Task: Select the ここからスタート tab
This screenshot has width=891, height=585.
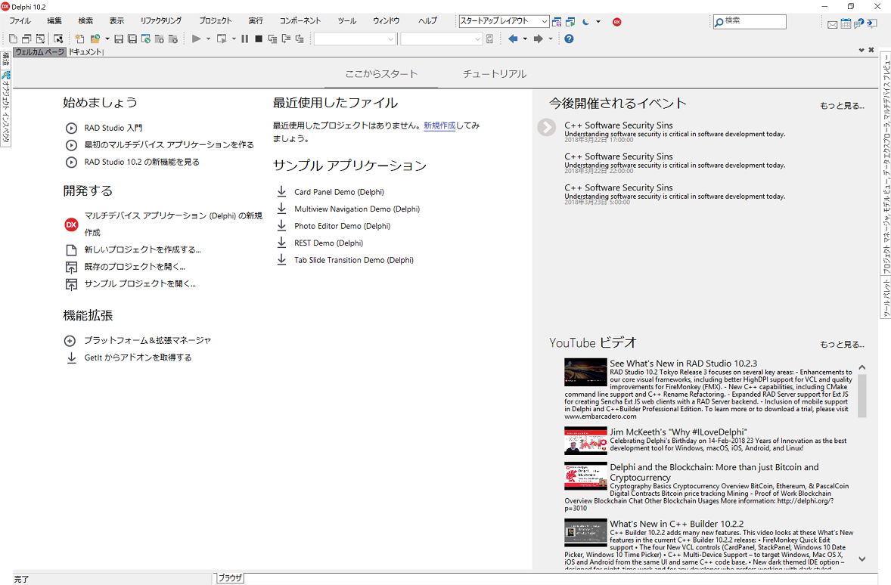Action: click(381, 74)
